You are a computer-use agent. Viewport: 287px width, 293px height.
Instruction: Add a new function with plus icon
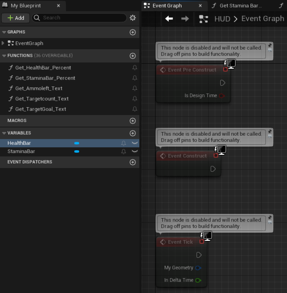point(133,56)
